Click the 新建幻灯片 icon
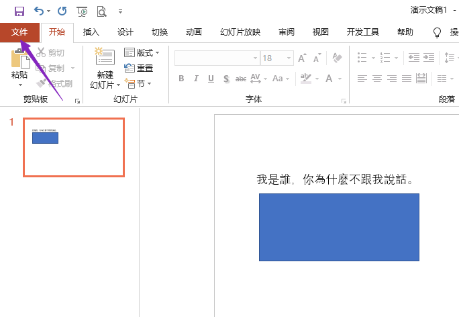Screen dimensions: 459x317 point(105,56)
